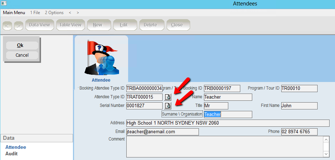Click the window icon in title bar
The image size is (335, 160).
4,4
